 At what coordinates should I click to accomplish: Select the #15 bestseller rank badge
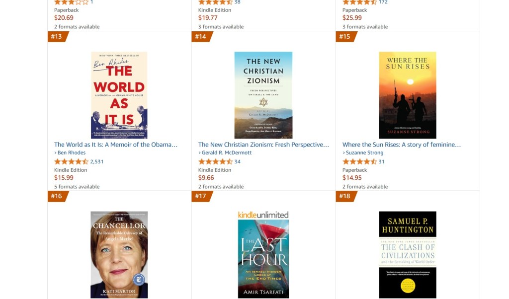click(345, 36)
